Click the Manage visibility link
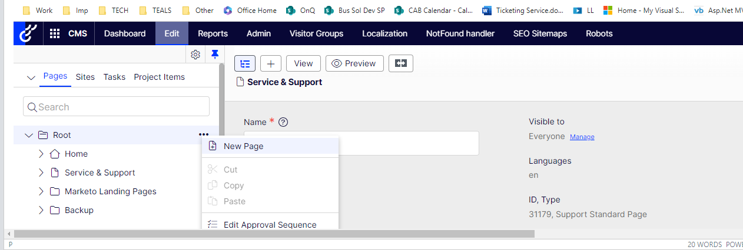The height and width of the screenshot is (250, 743). 582,137
